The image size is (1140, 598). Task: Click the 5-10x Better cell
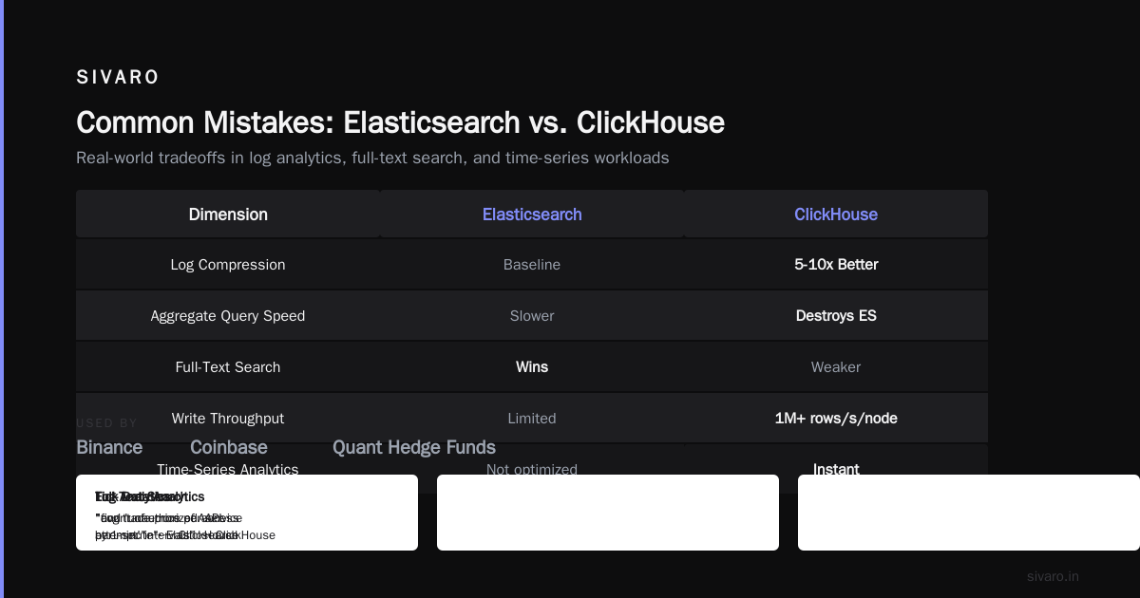click(x=836, y=265)
